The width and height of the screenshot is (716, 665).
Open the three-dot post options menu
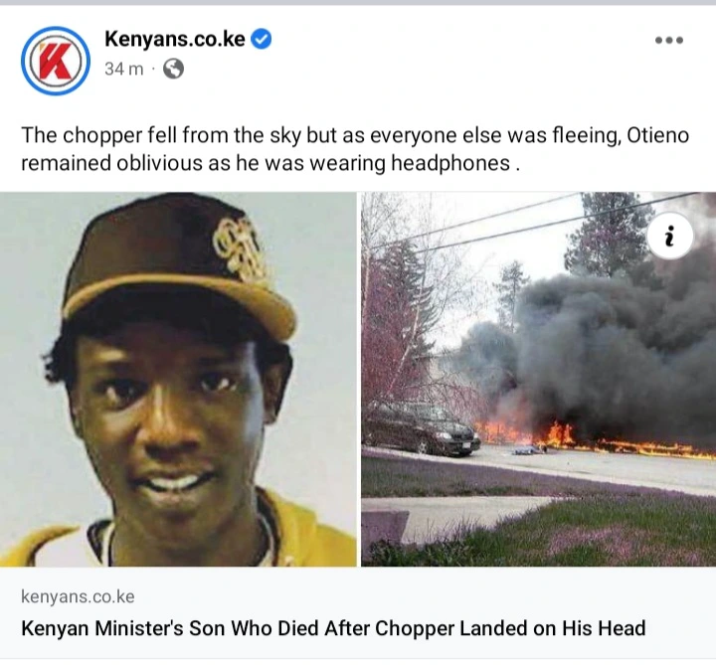tap(668, 40)
